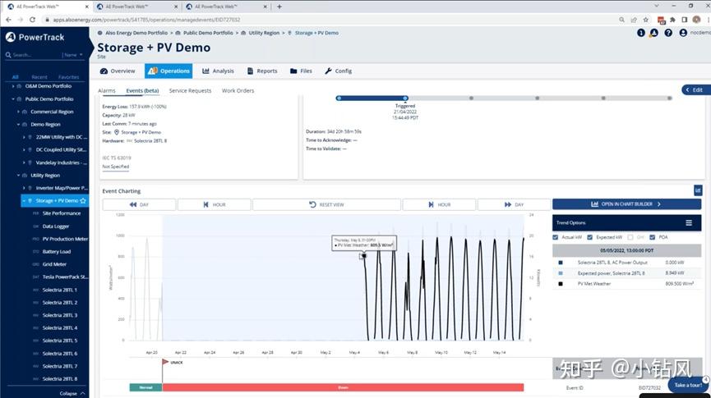Show Recent sites in sidebar

(39, 77)
